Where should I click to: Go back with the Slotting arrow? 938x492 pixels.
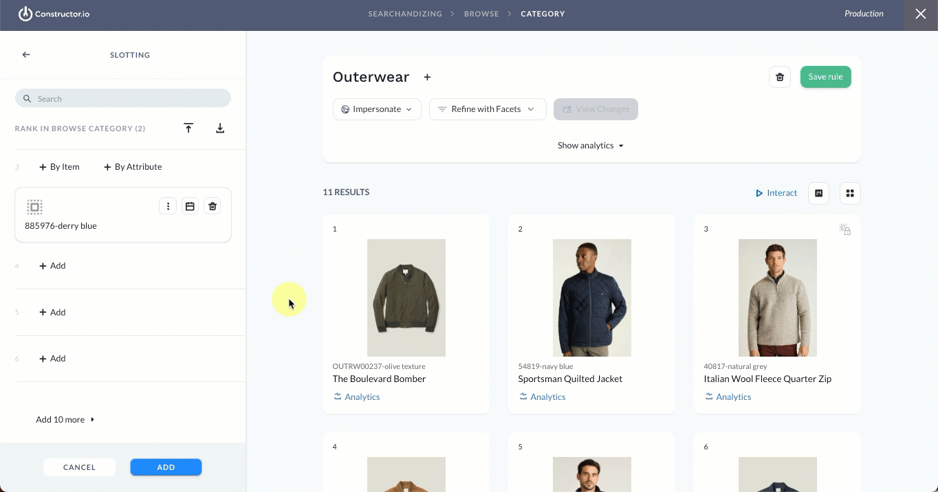click(x=26, y=55)
